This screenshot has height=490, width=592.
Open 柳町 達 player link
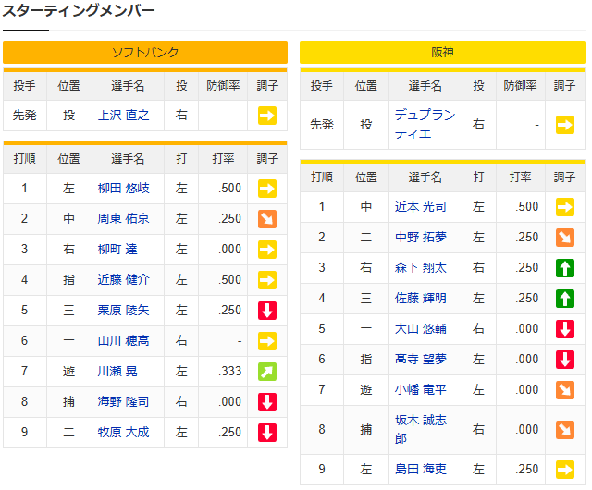click(117, 249)
